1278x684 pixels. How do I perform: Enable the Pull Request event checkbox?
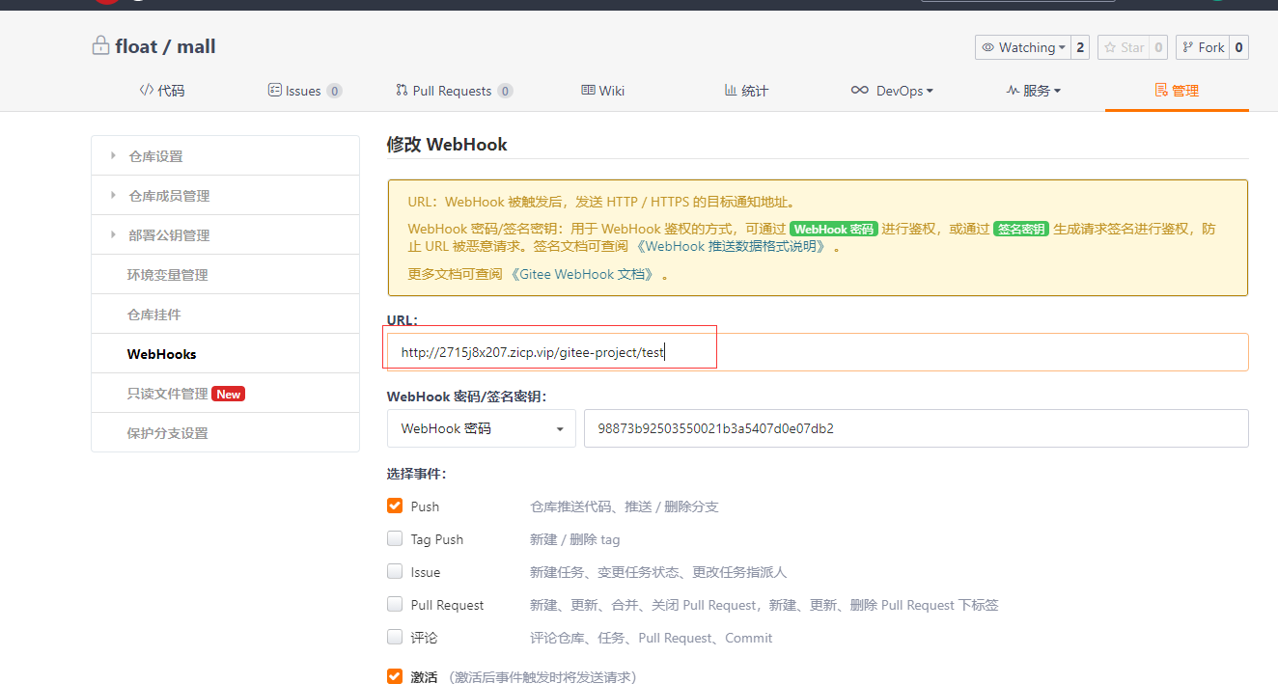395,604
